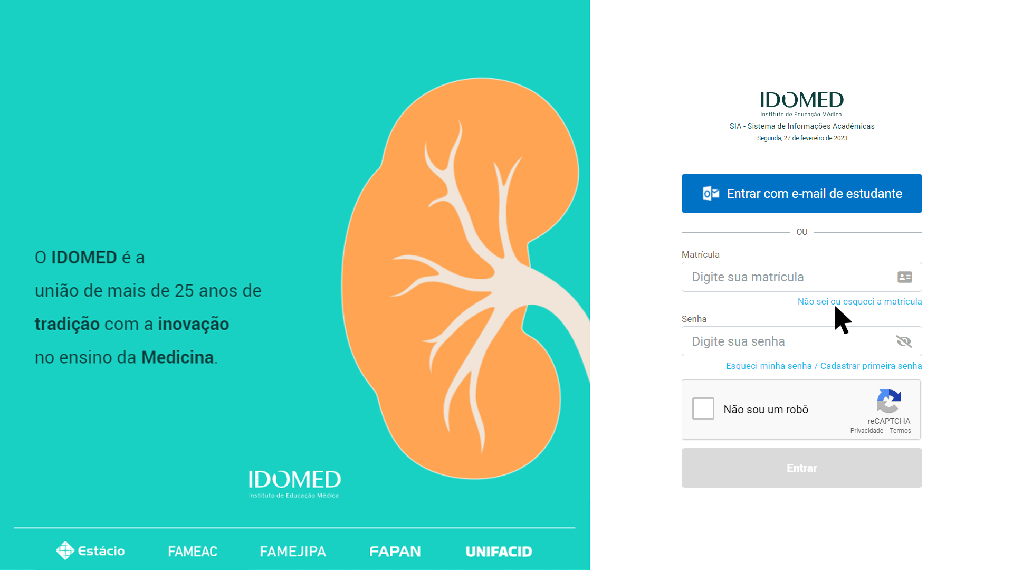Click 'Entrar com e-mail de estudante' button

point(801,194)
